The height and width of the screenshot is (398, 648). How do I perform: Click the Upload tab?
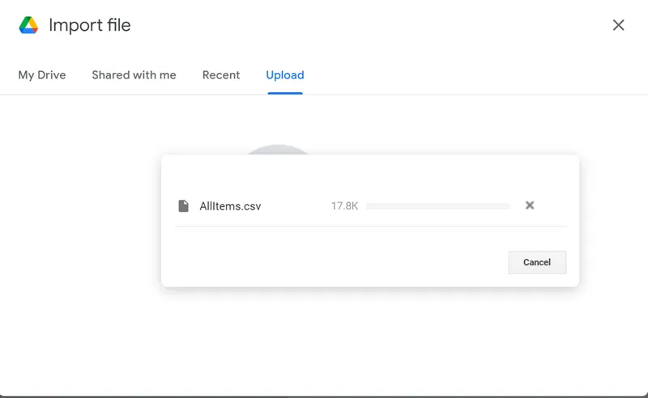285,75
